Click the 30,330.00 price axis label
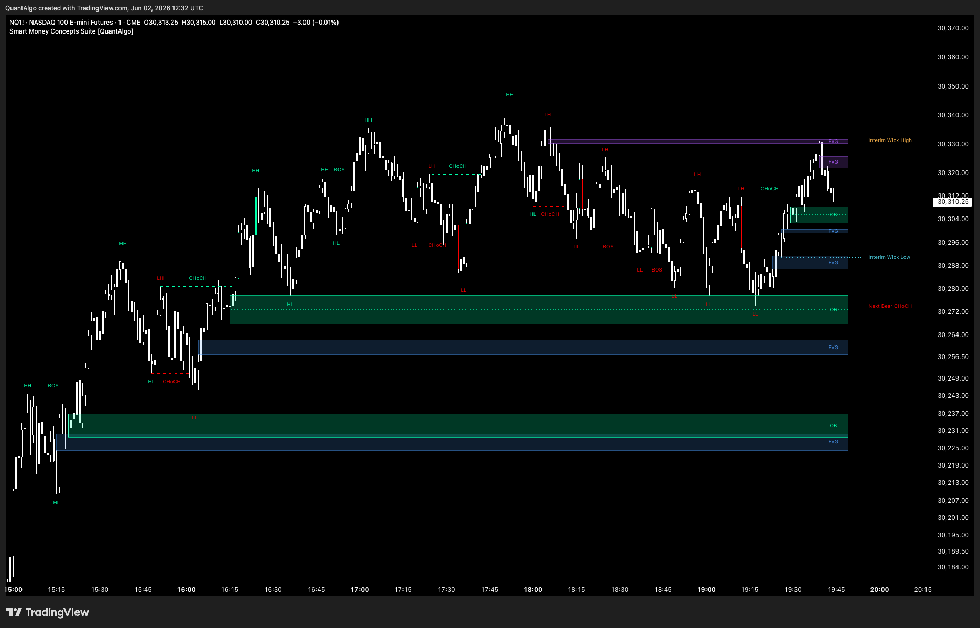Image resolution: width=980 pixels, height=628 pixels. [953, 144]
